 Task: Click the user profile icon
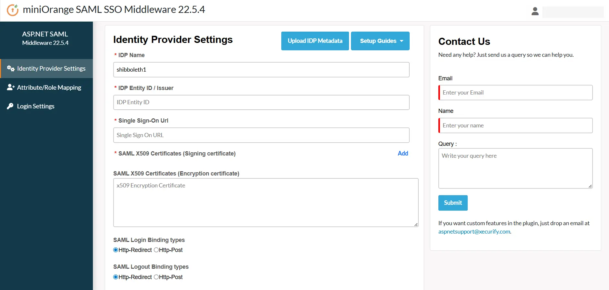535,11
